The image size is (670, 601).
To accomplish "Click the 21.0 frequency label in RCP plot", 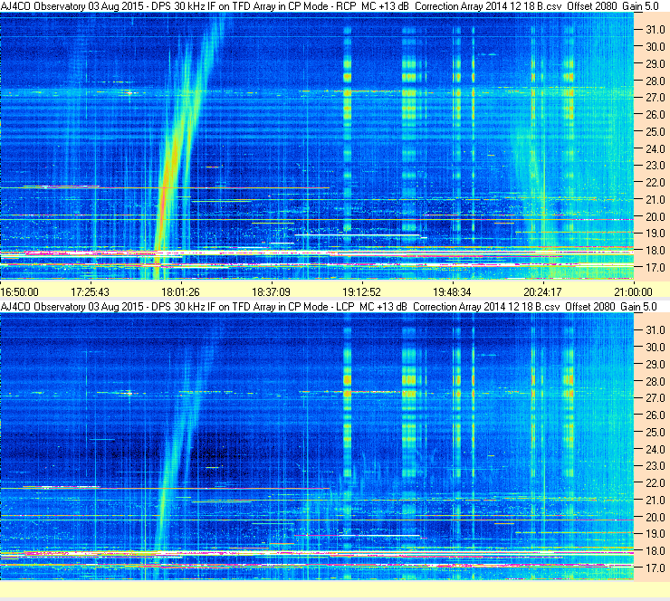I will [x=655, y=199].
